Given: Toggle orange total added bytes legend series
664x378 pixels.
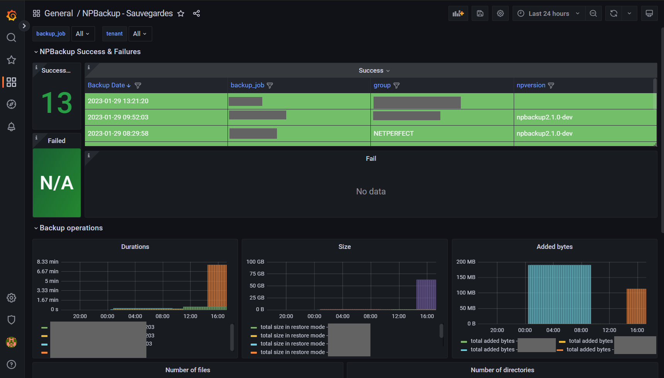Looking at the screenshot, I should (x=585, y=349).
